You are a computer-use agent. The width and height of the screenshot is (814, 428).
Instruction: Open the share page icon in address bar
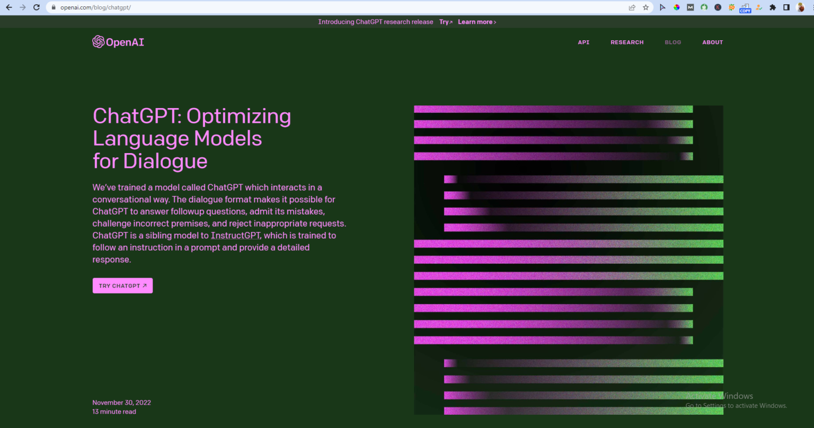point(632,7)
